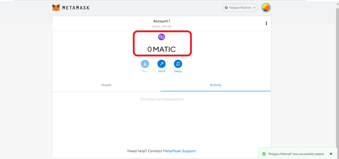The width and height of the screenshot is (339, 159).
Task: Click the Swap arrows button
Action: pyautogui.click(x=178, y=64)
